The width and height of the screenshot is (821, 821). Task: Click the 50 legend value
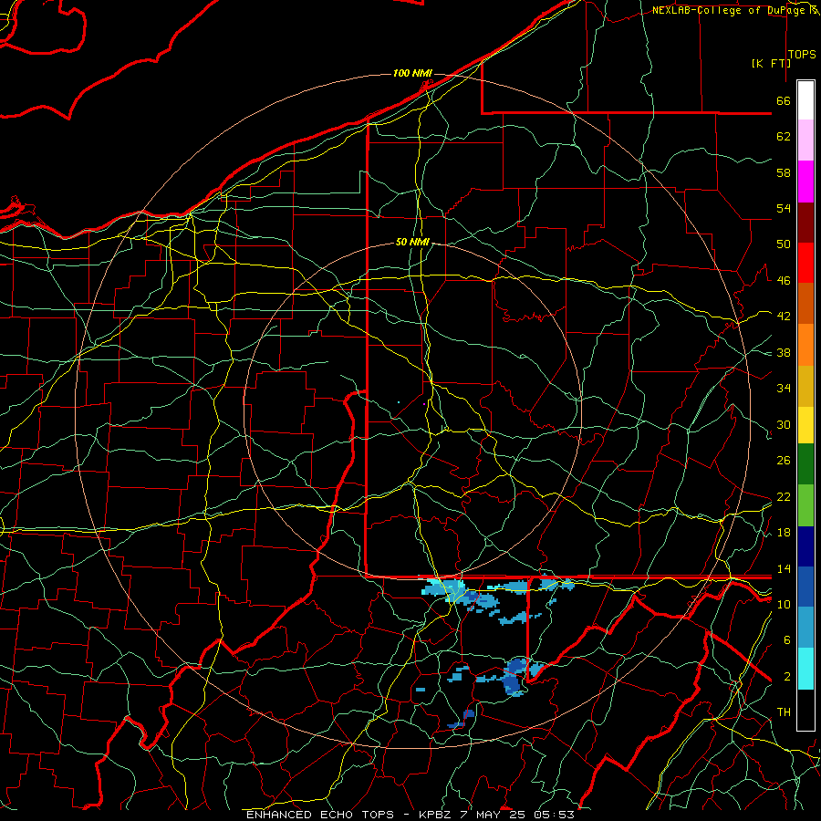(784, 244)
